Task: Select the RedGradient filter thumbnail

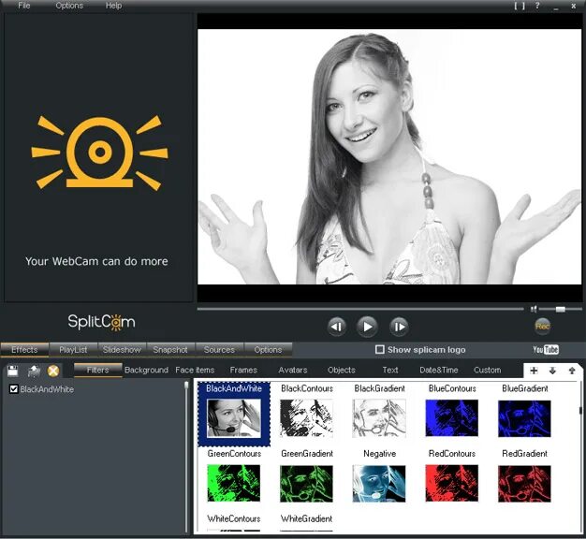Action: [x=525, y=484]
